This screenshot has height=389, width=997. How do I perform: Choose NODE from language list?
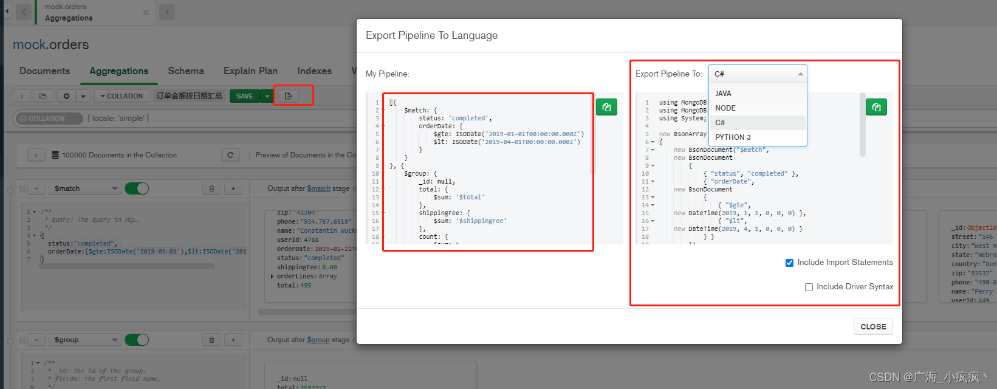[758, 108]
